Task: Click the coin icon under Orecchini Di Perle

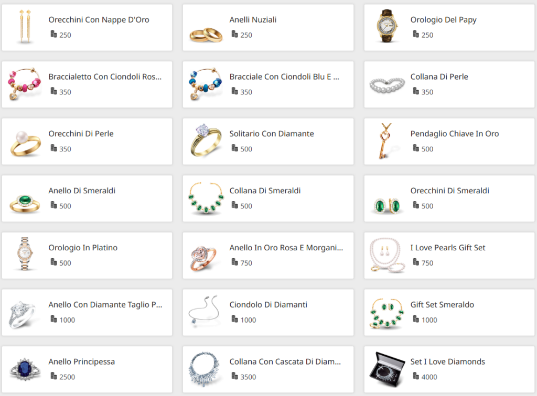Action: 54,148
